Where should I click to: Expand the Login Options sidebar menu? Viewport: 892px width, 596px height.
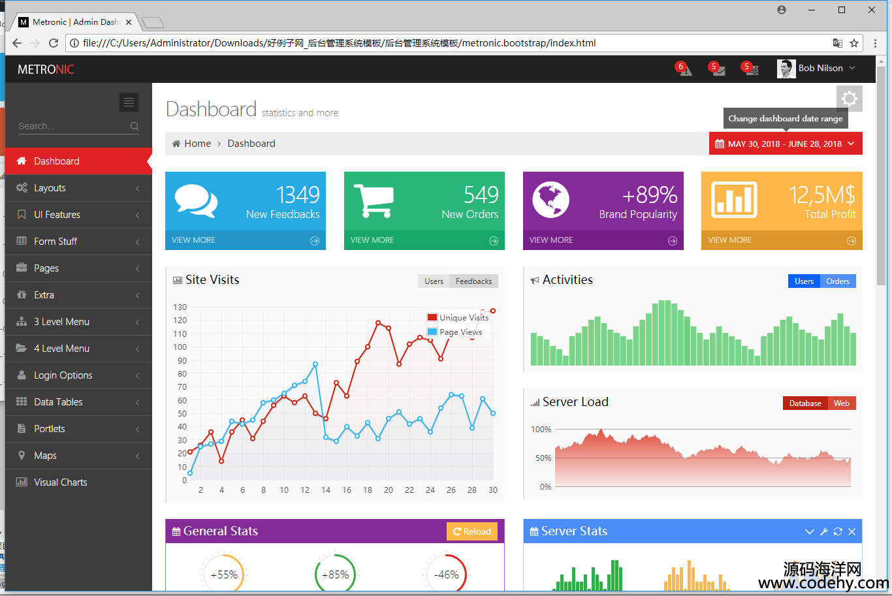tap(78, 375)
